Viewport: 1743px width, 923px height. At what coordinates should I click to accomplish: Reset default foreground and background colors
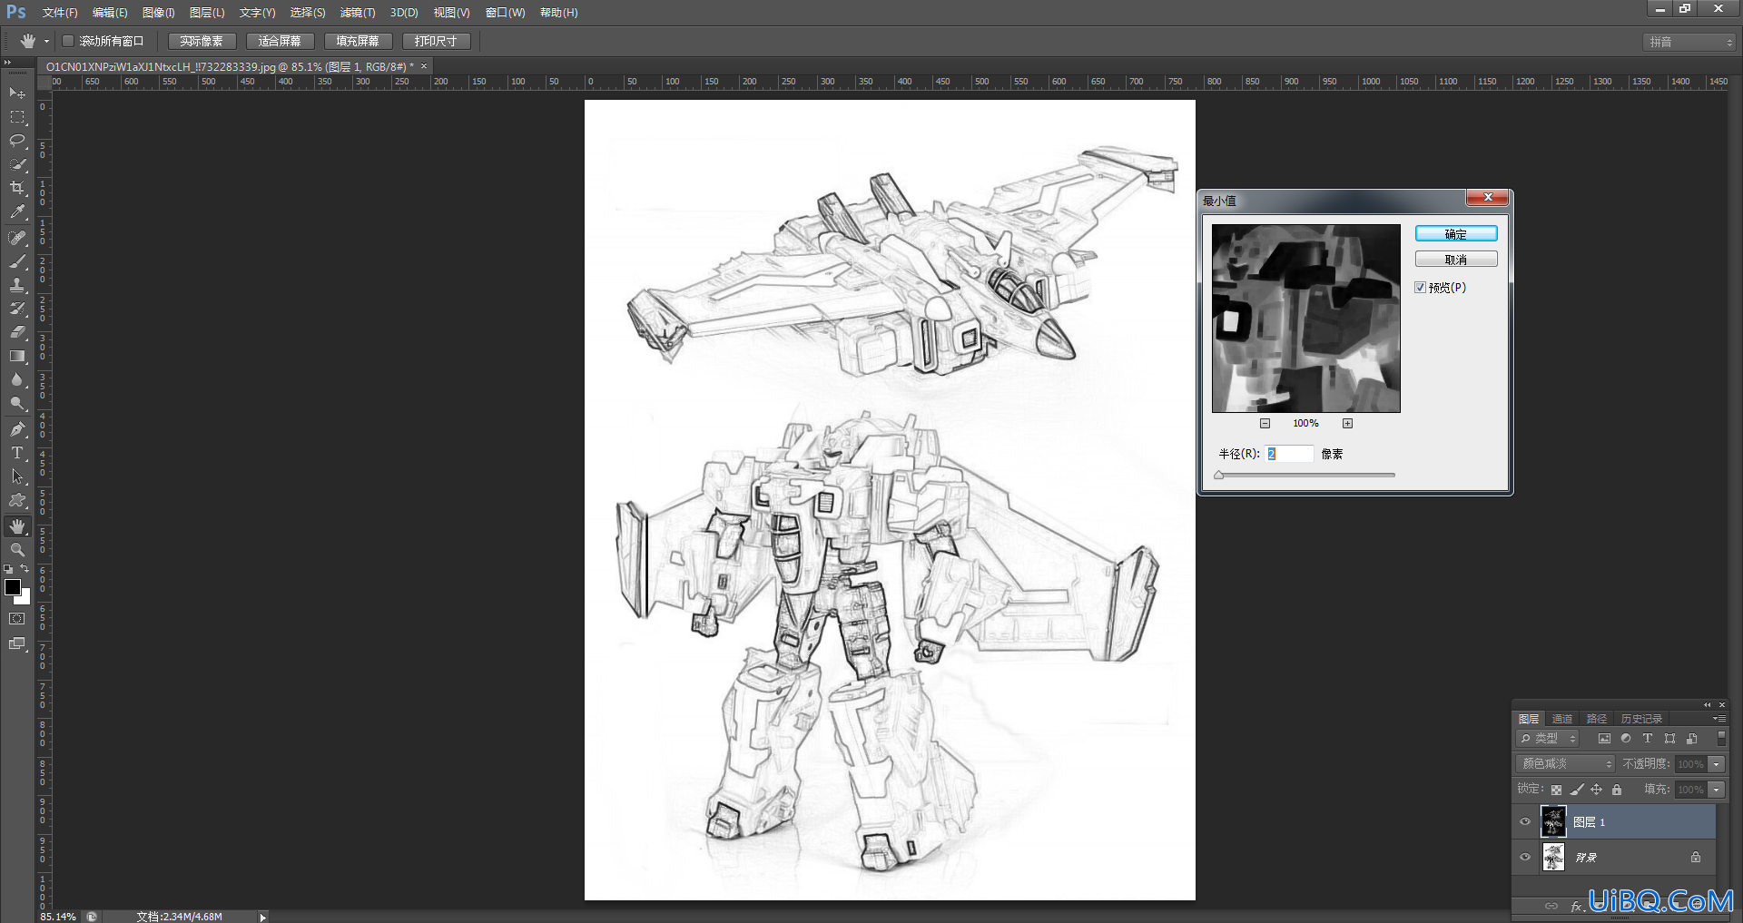pos(8,569)
